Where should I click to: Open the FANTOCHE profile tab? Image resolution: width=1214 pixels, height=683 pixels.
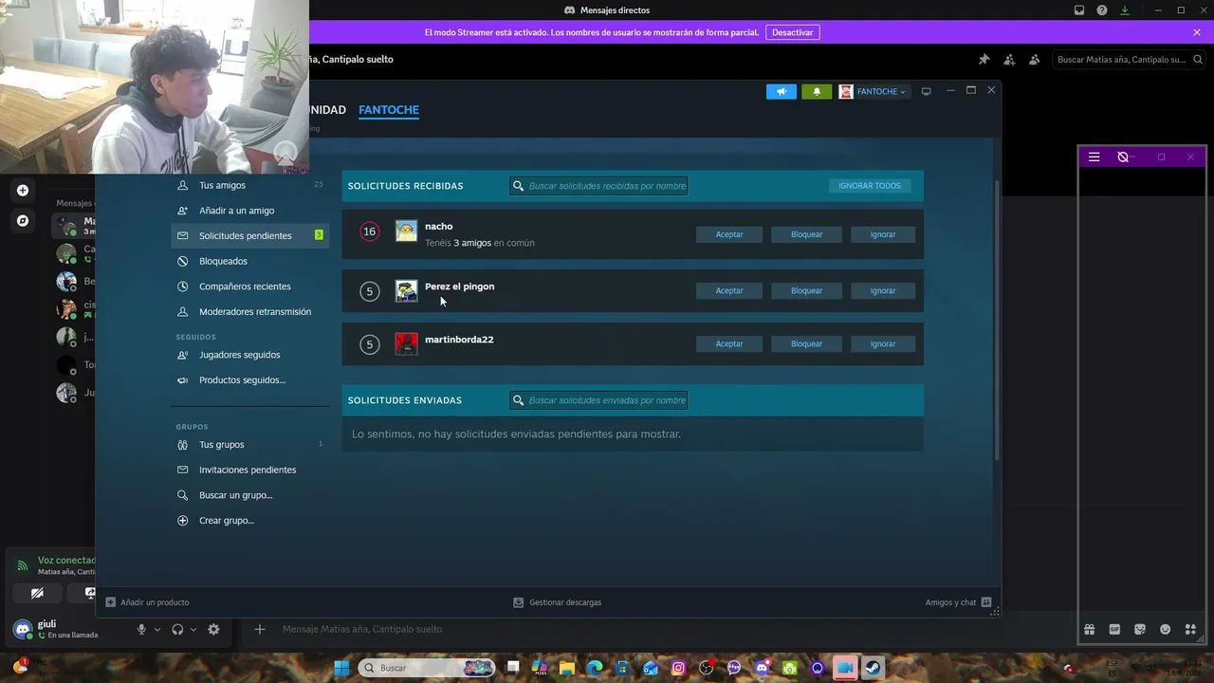pyautogui.click(x=389, y=110)
